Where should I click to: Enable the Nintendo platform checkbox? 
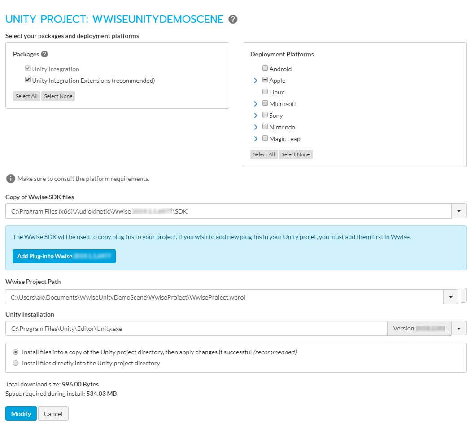click(265, 127)
